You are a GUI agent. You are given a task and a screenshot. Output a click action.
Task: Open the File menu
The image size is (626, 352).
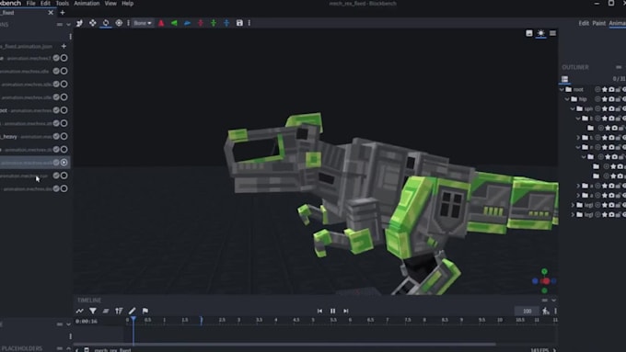tap(30, 3)
